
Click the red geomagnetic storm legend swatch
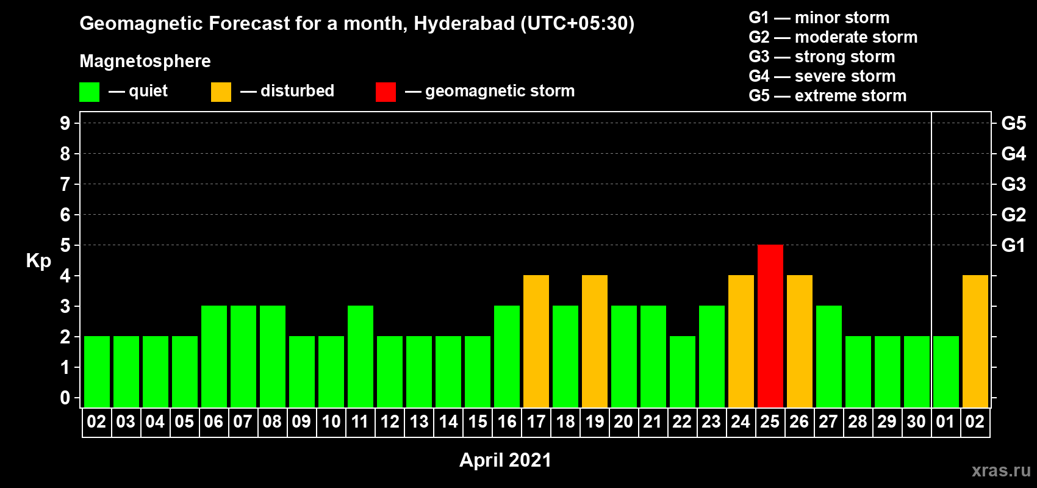tap(386, 92)
